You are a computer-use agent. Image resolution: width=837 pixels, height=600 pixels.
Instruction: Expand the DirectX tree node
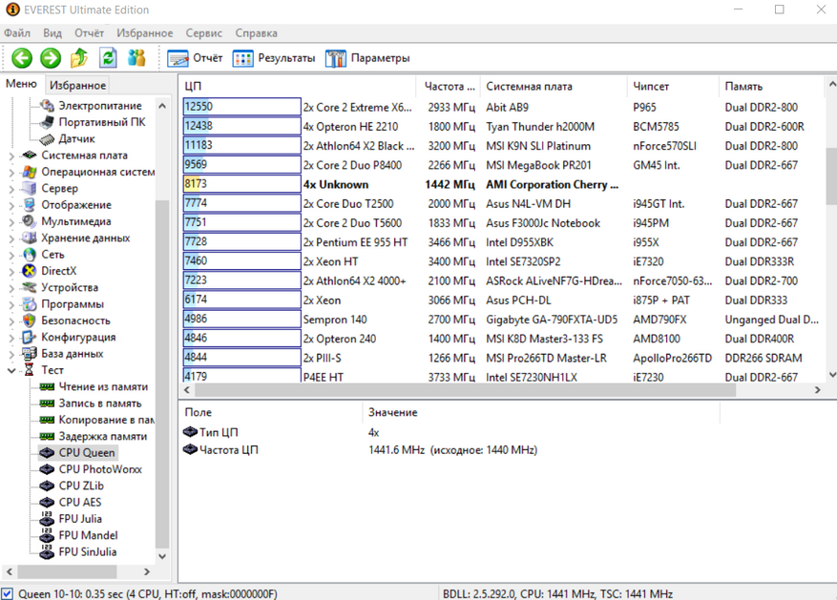click(11, 271)
